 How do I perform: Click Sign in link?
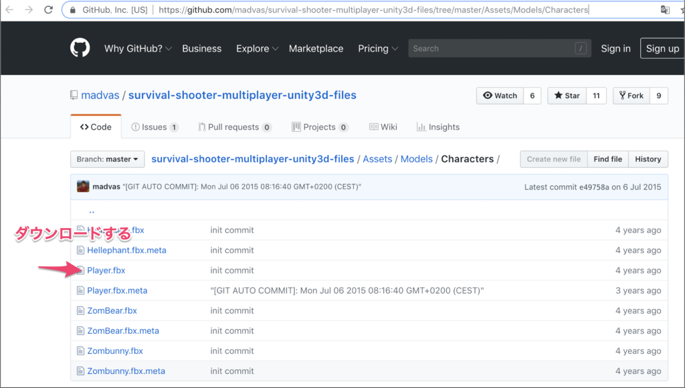pyautogui.click(x=615, y=48)
